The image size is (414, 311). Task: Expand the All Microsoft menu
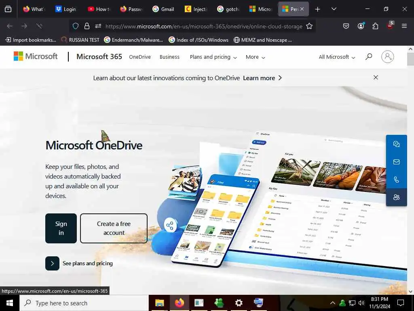pyautogui.click(x=337, y=57)
